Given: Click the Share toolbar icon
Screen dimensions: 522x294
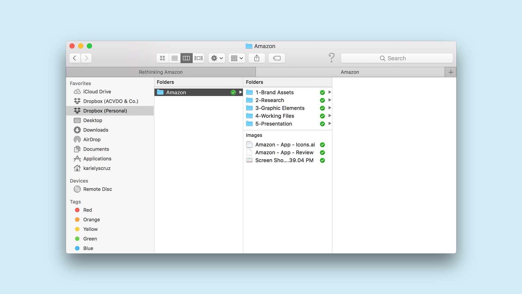Looking at the screenshot, I should (x=257, y=58).
